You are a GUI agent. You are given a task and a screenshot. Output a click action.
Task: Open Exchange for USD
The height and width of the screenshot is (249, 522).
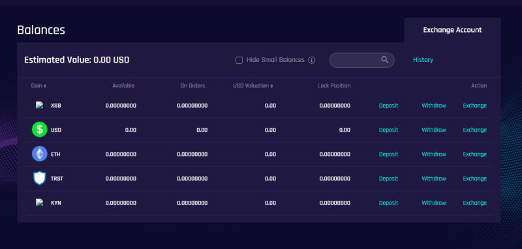475,130
